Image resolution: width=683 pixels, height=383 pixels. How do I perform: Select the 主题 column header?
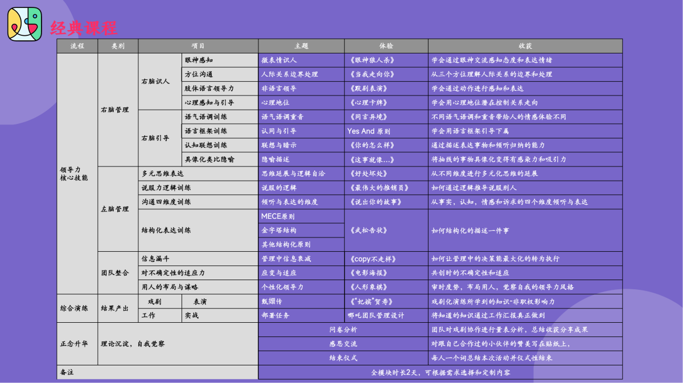pos(301,45)
